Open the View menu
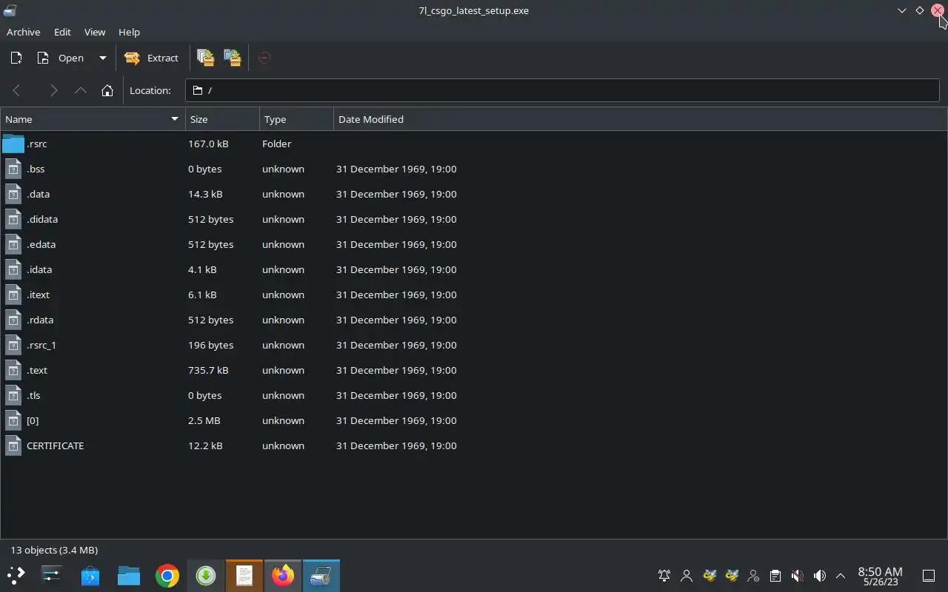Image resolution: width=948 pixels, height=592 pixels. [95, 32]
